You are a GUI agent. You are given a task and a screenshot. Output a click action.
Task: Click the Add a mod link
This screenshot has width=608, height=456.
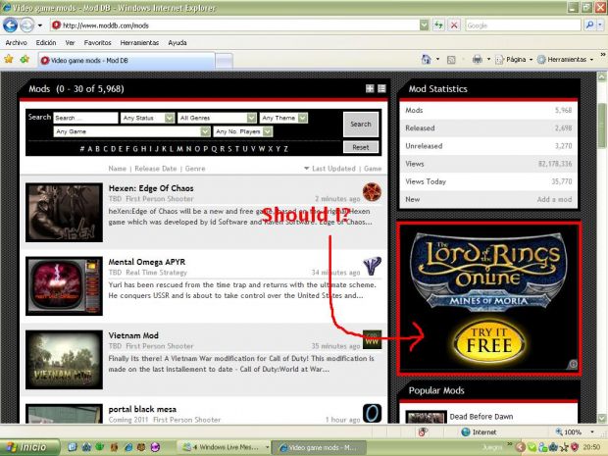pos(554,199)
